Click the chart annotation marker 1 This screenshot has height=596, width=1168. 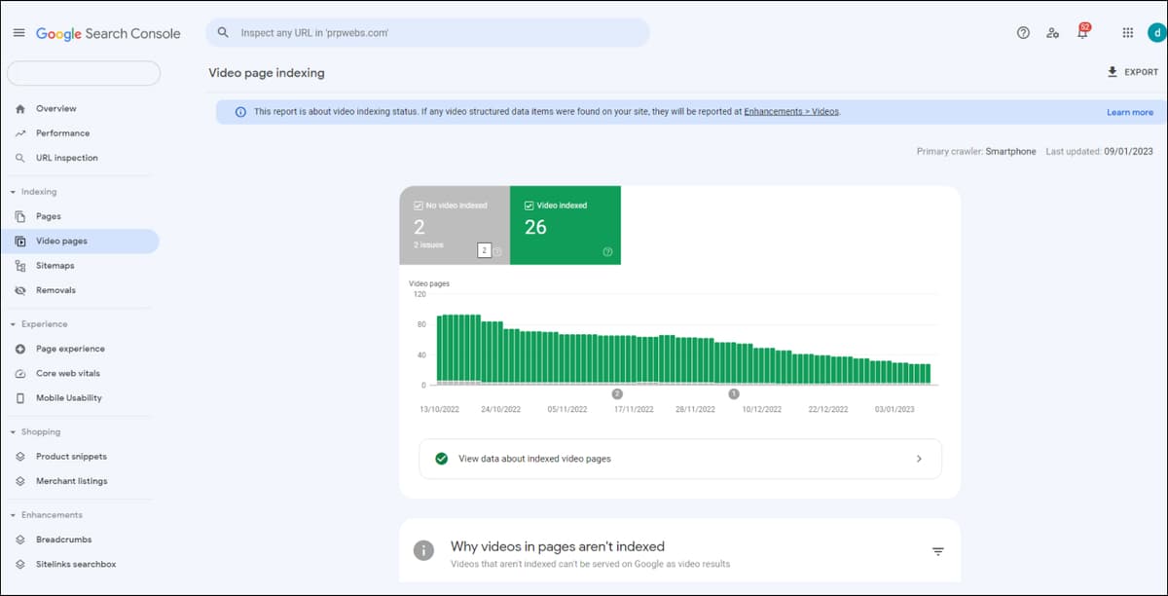[734, 393]
